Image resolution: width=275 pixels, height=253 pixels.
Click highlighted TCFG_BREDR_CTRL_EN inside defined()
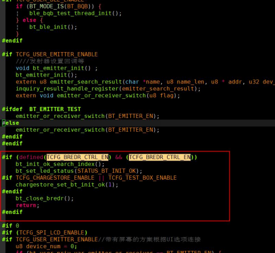click(78, 157)
